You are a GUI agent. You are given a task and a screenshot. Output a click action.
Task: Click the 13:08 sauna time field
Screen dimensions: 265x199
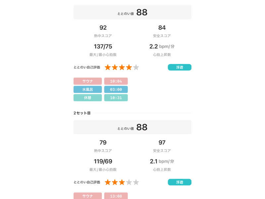point(116,196)
